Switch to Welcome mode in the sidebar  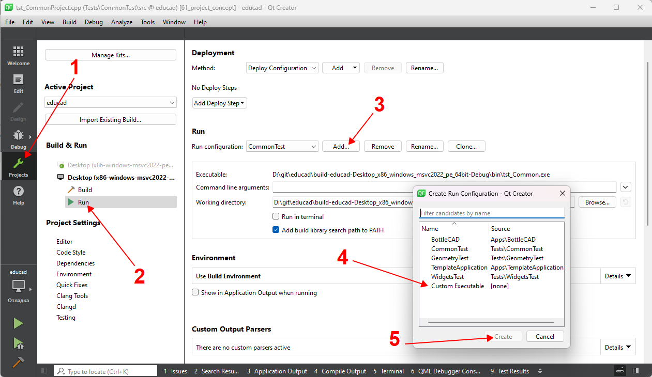18,56
